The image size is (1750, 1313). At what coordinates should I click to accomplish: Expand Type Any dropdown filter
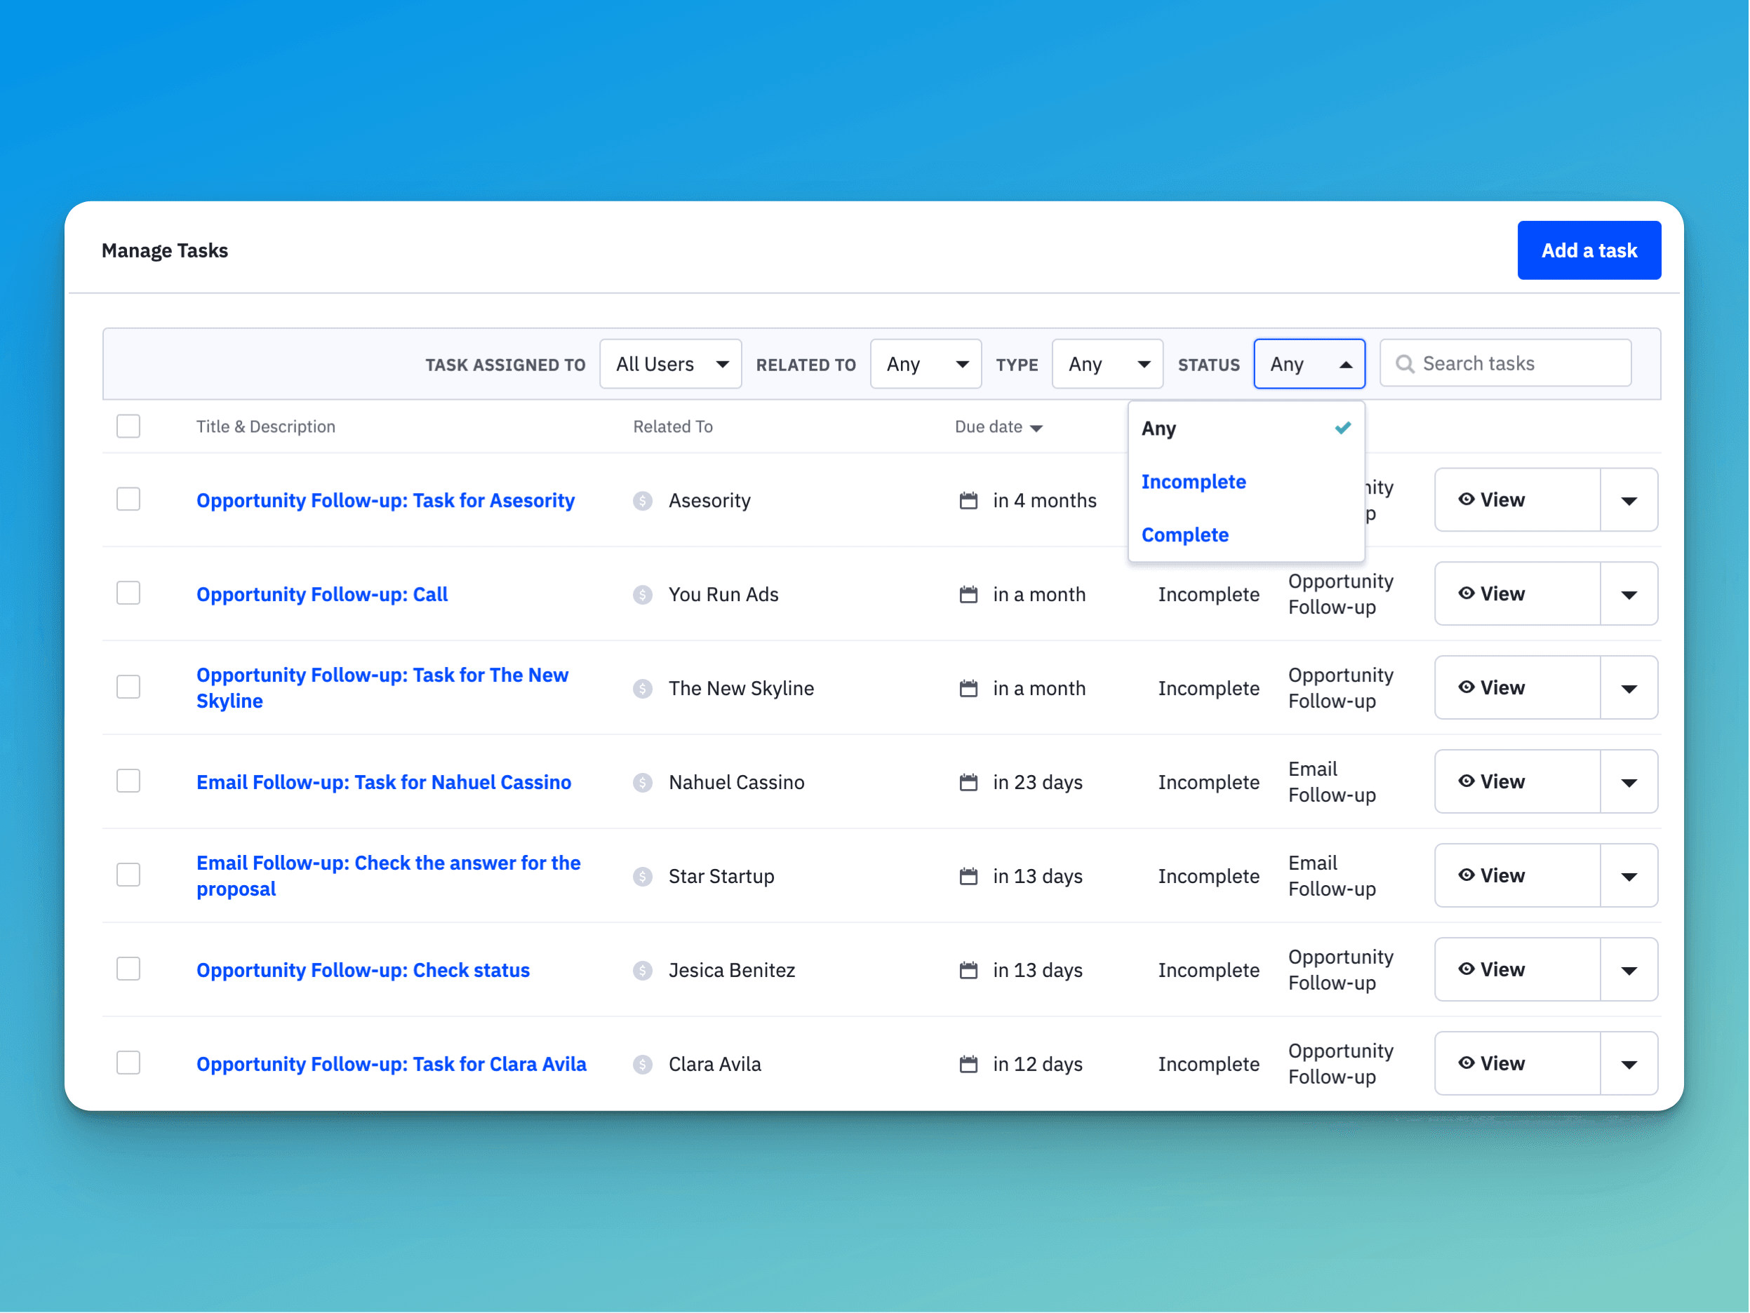(x=1105, y=363)
